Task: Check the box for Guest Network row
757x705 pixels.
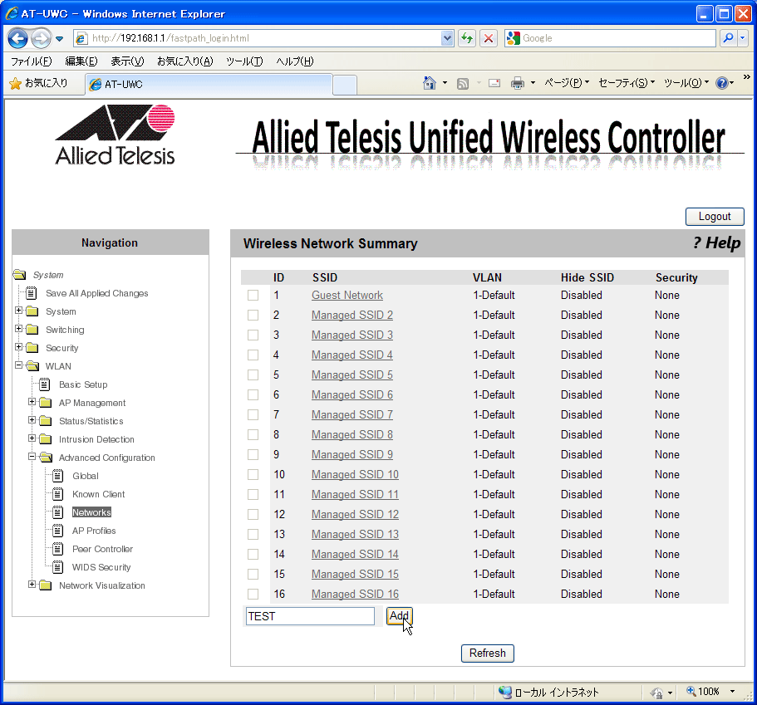Action: click(253, 296)
